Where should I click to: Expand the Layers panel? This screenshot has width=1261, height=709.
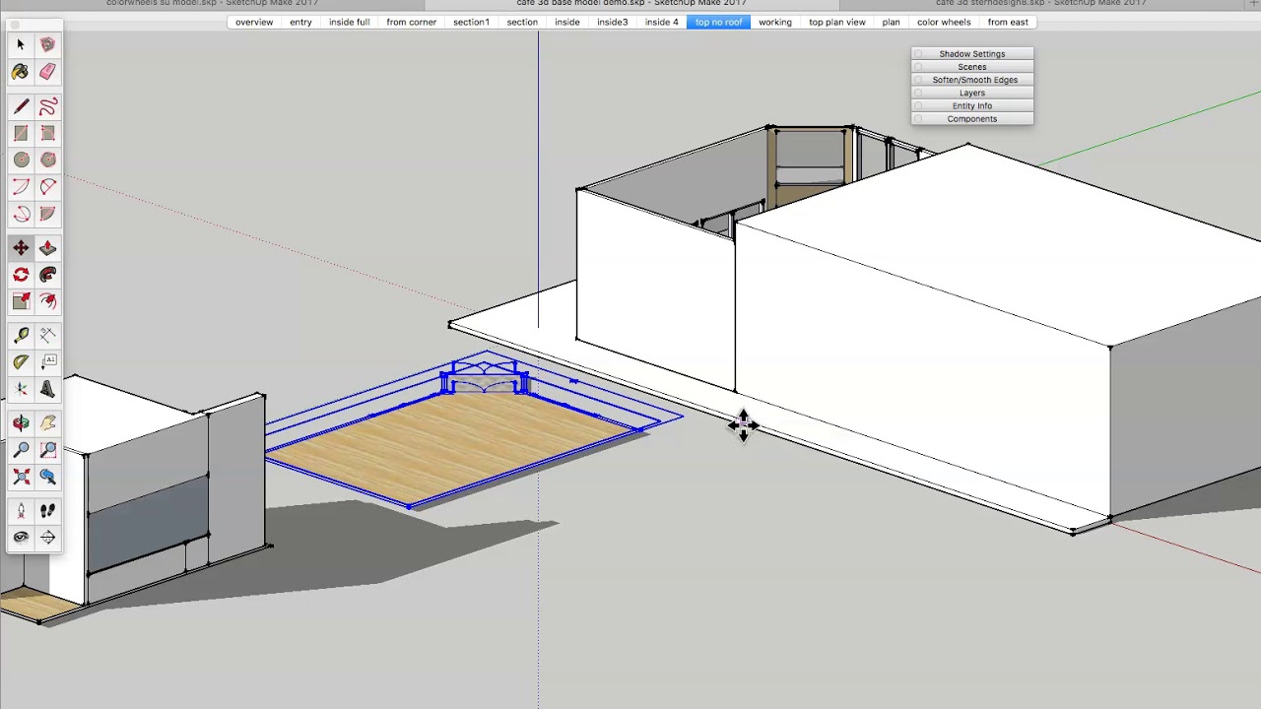click(x=972, y=93)
